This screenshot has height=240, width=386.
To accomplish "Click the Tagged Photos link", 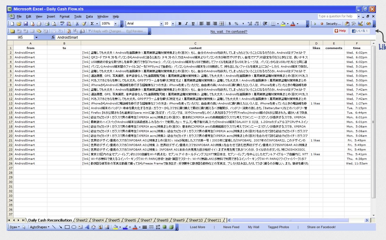I will pos(278,227).
